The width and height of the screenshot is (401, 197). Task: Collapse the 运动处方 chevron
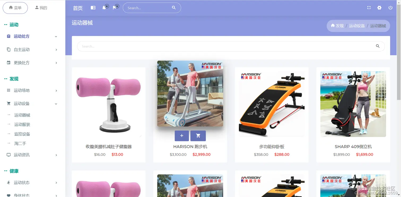56,36
